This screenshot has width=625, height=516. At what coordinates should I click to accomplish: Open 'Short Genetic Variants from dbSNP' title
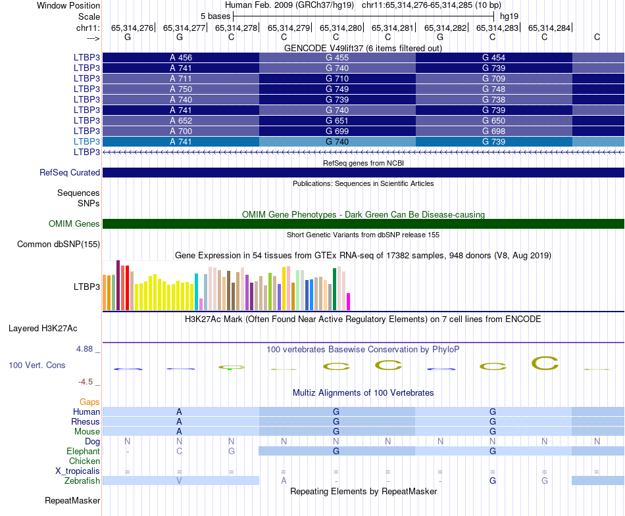363,235
